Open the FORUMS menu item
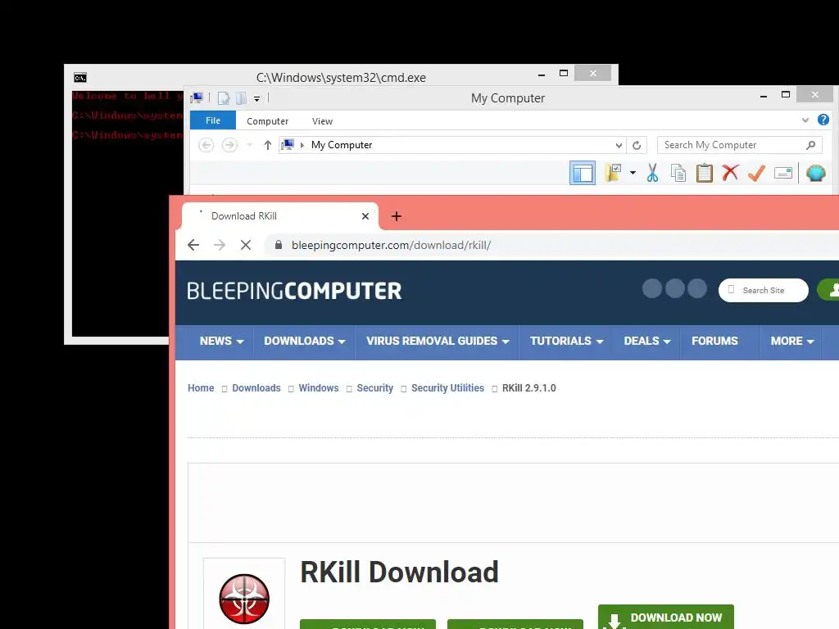This screenshot has height=629, width=839. click(714, 342)
